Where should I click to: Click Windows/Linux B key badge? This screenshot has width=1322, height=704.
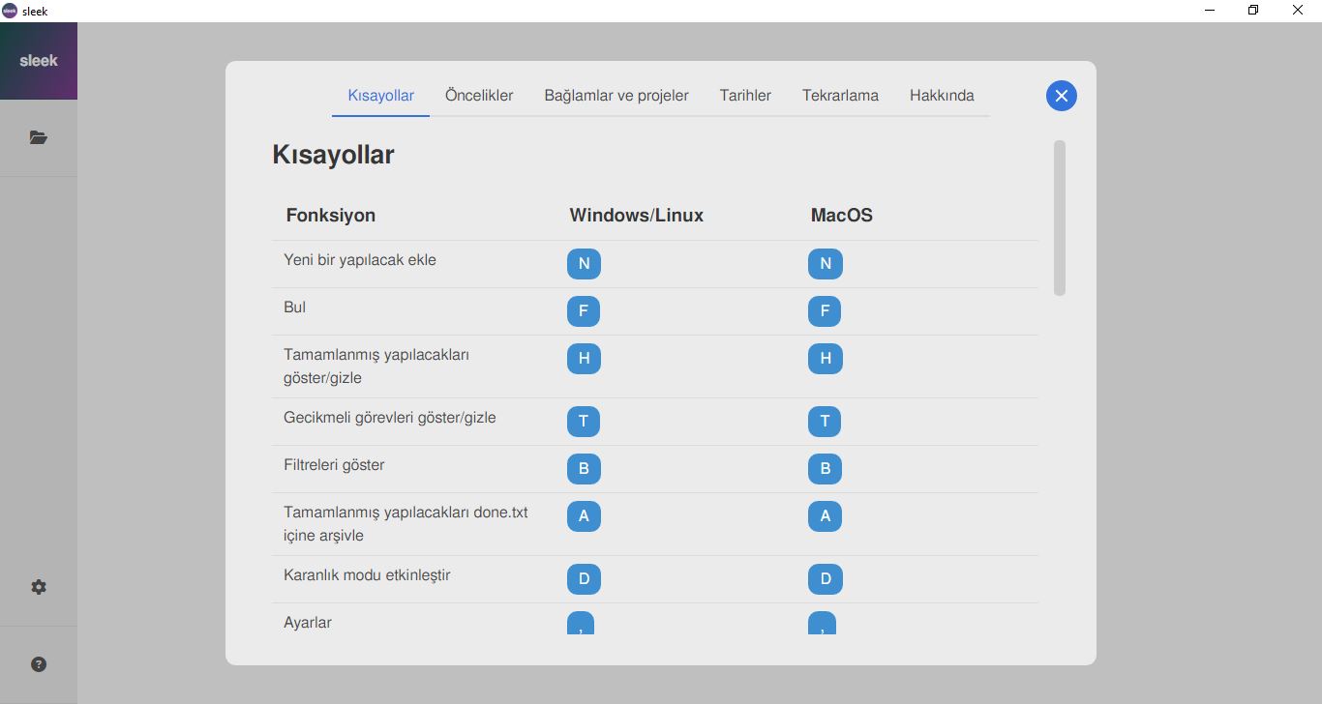584,469
